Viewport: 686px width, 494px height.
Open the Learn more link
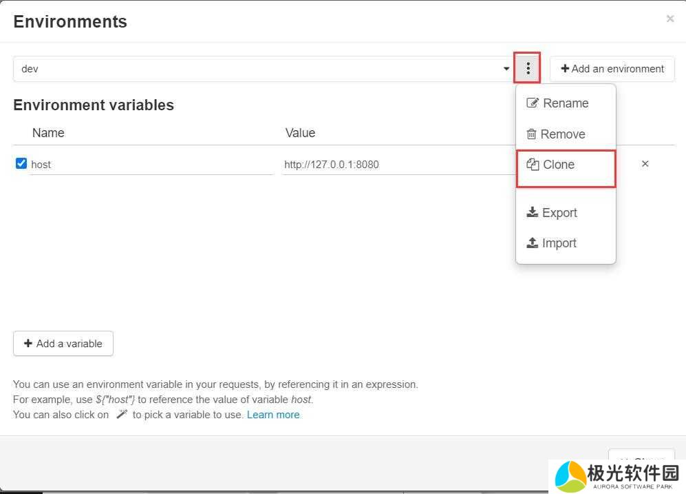[x=273, y=415]
